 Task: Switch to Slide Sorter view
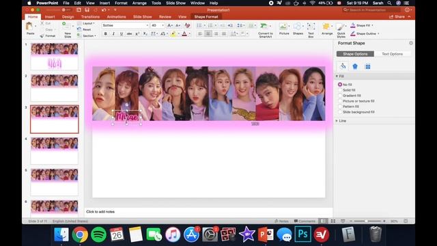(x=333, y=221)
